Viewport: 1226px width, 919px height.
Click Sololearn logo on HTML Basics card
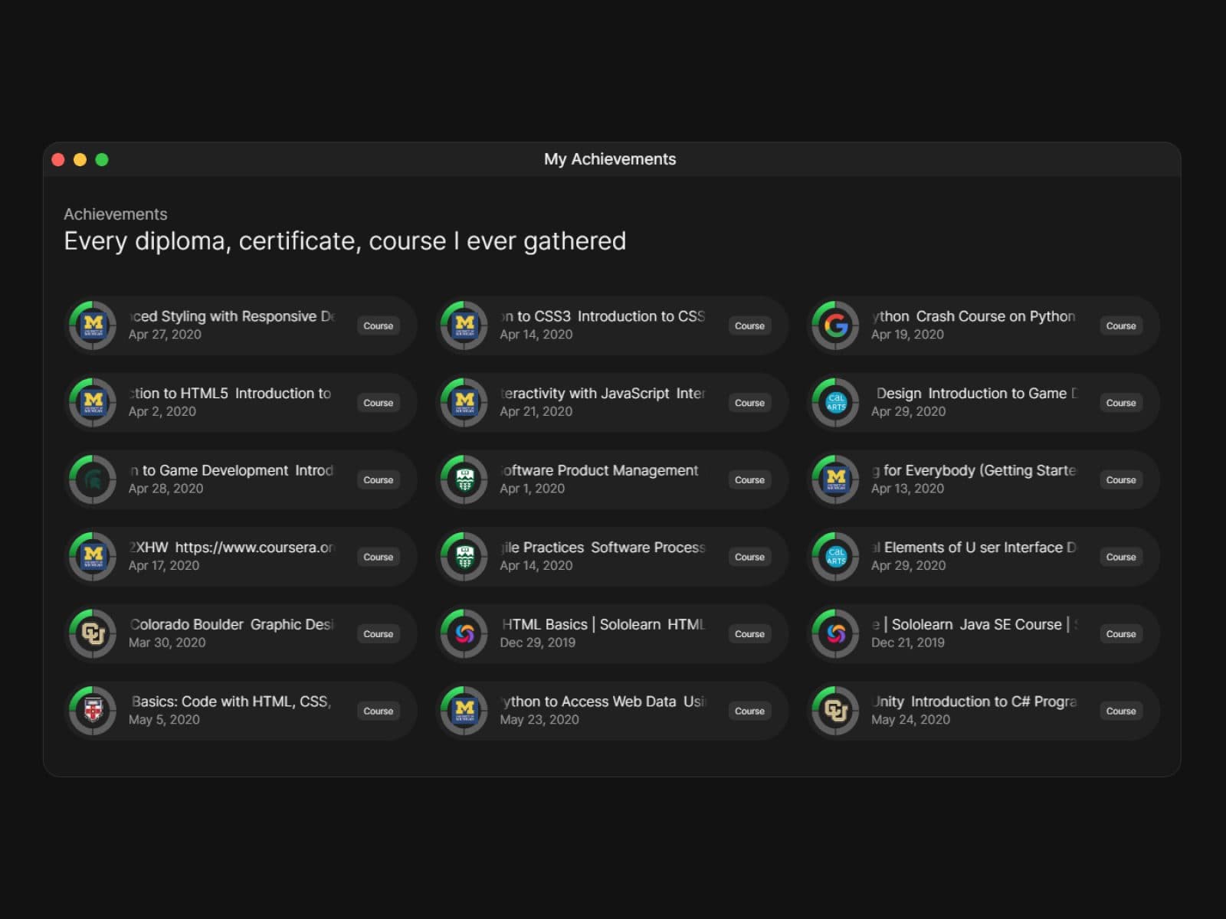(x=464, y=634)
